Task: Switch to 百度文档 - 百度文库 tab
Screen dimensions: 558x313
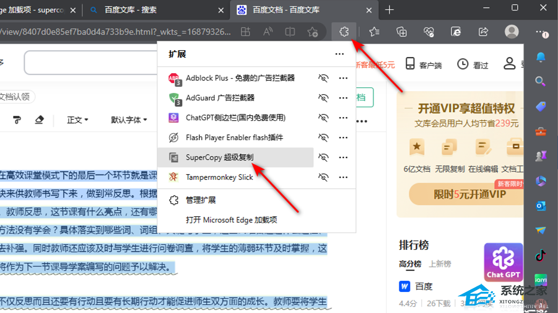Action: tap(304, 10)
